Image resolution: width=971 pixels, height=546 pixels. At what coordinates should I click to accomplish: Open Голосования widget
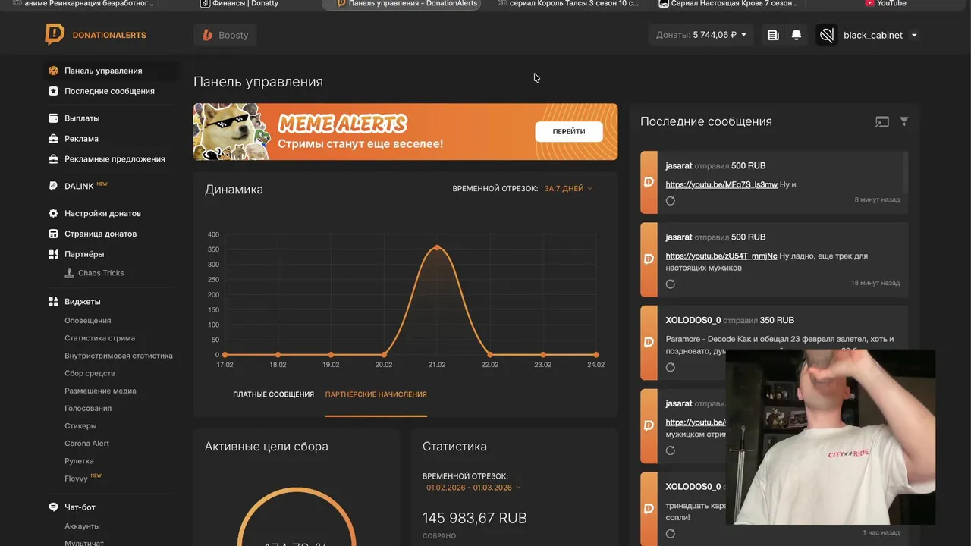coord(88,408)
